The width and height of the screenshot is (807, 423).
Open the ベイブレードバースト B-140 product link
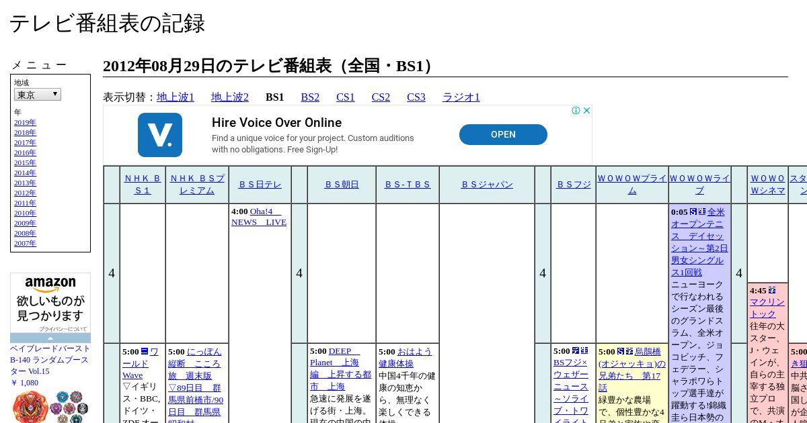50,360
